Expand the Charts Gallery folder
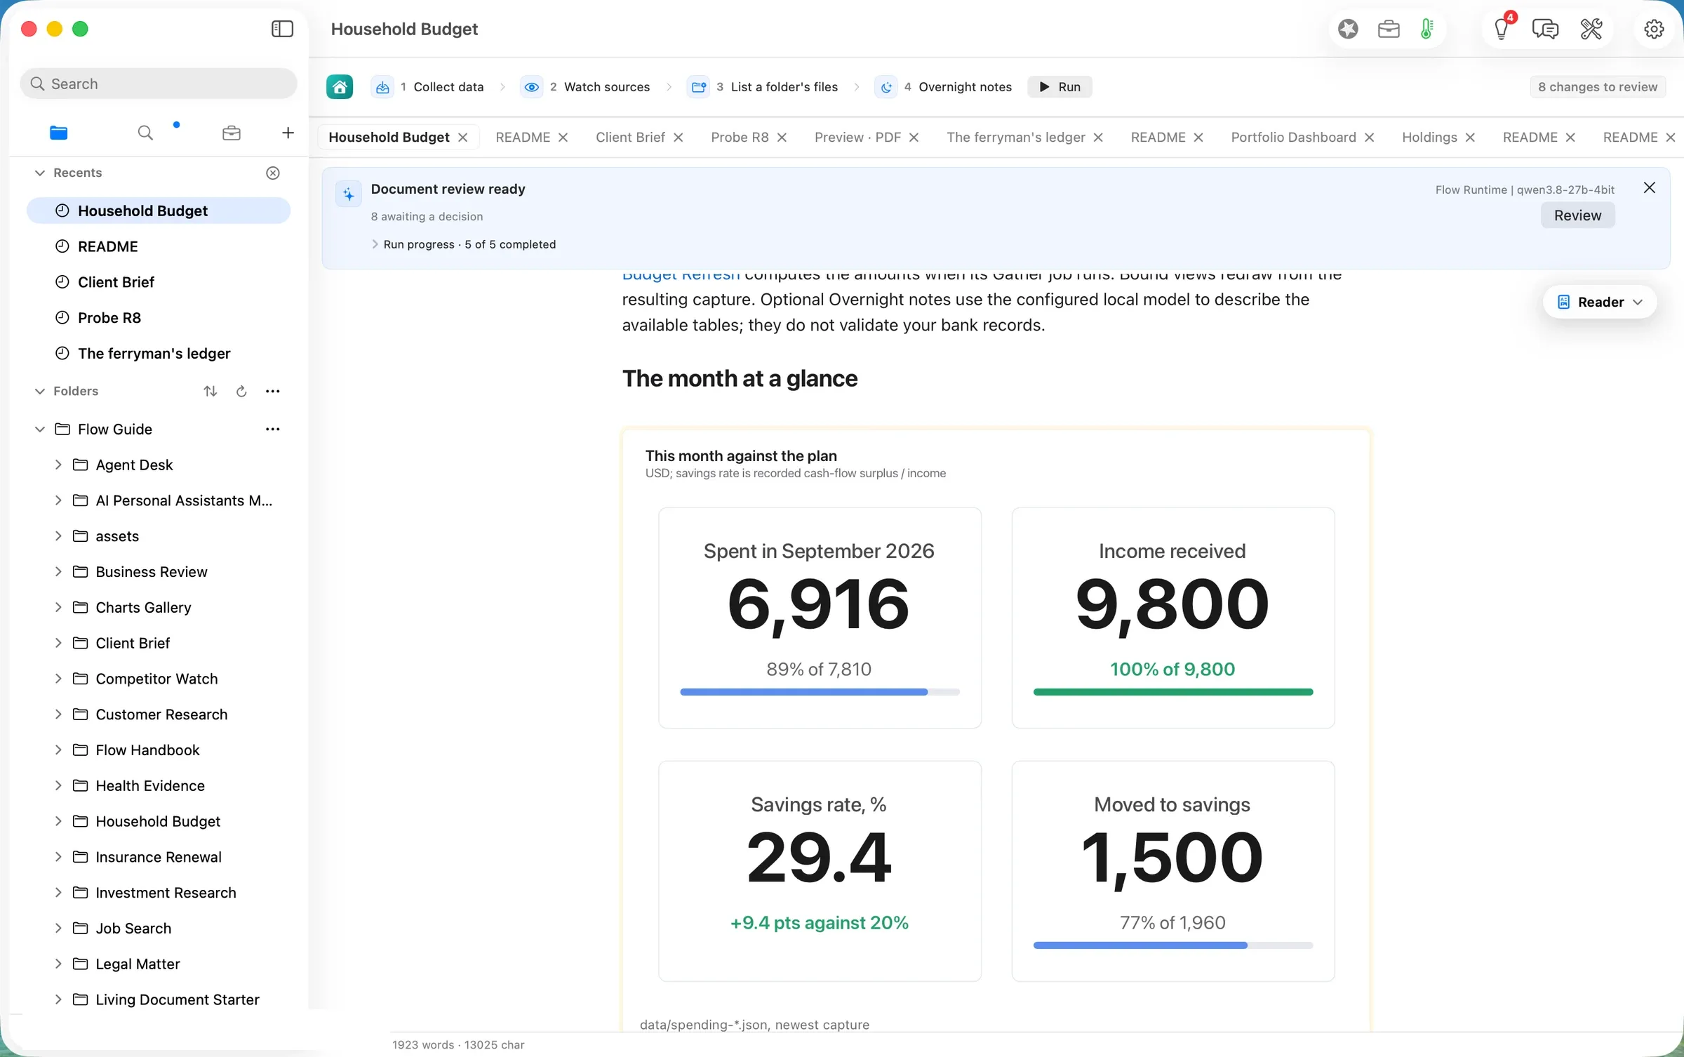This screenshot has width=1684, height=1057. point(58,607)
